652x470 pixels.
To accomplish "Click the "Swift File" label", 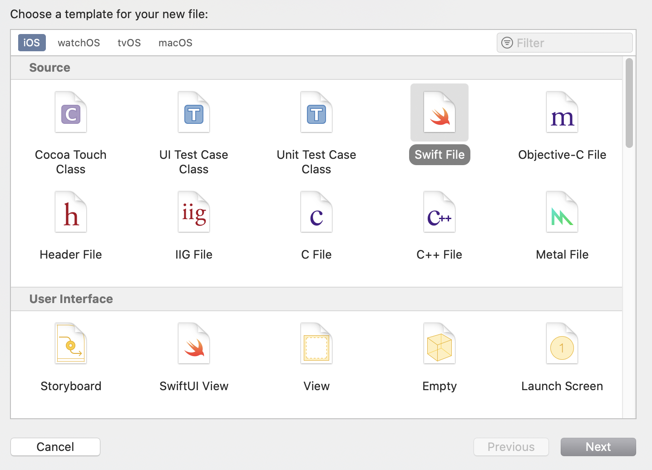I will tap(440, 155).
